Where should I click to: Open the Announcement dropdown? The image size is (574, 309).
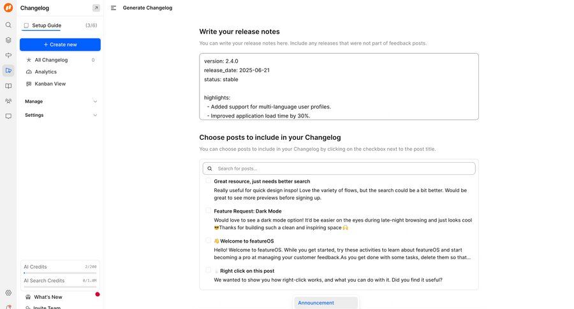(x=326, y=303)
